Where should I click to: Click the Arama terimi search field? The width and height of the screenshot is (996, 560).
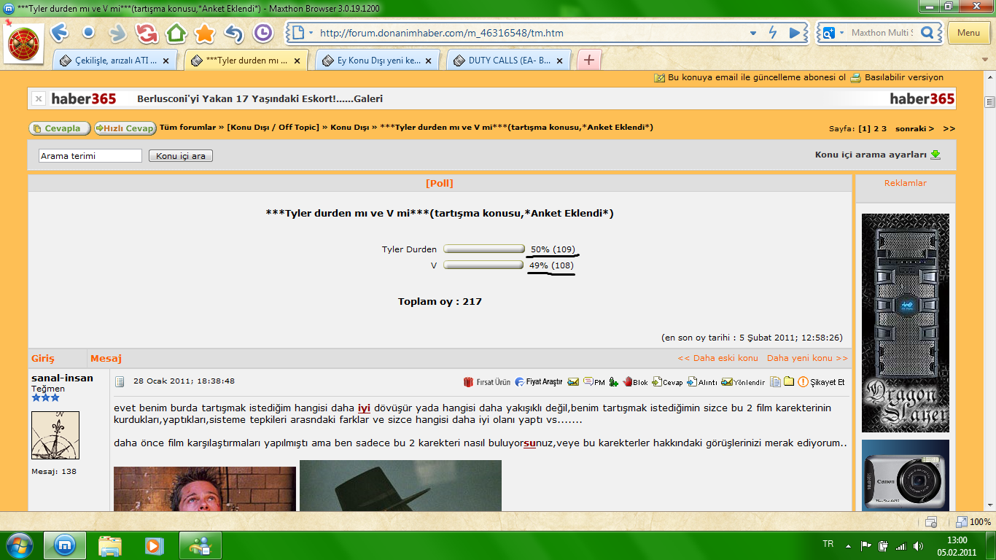pyautogui.click(x=90, y=156)
